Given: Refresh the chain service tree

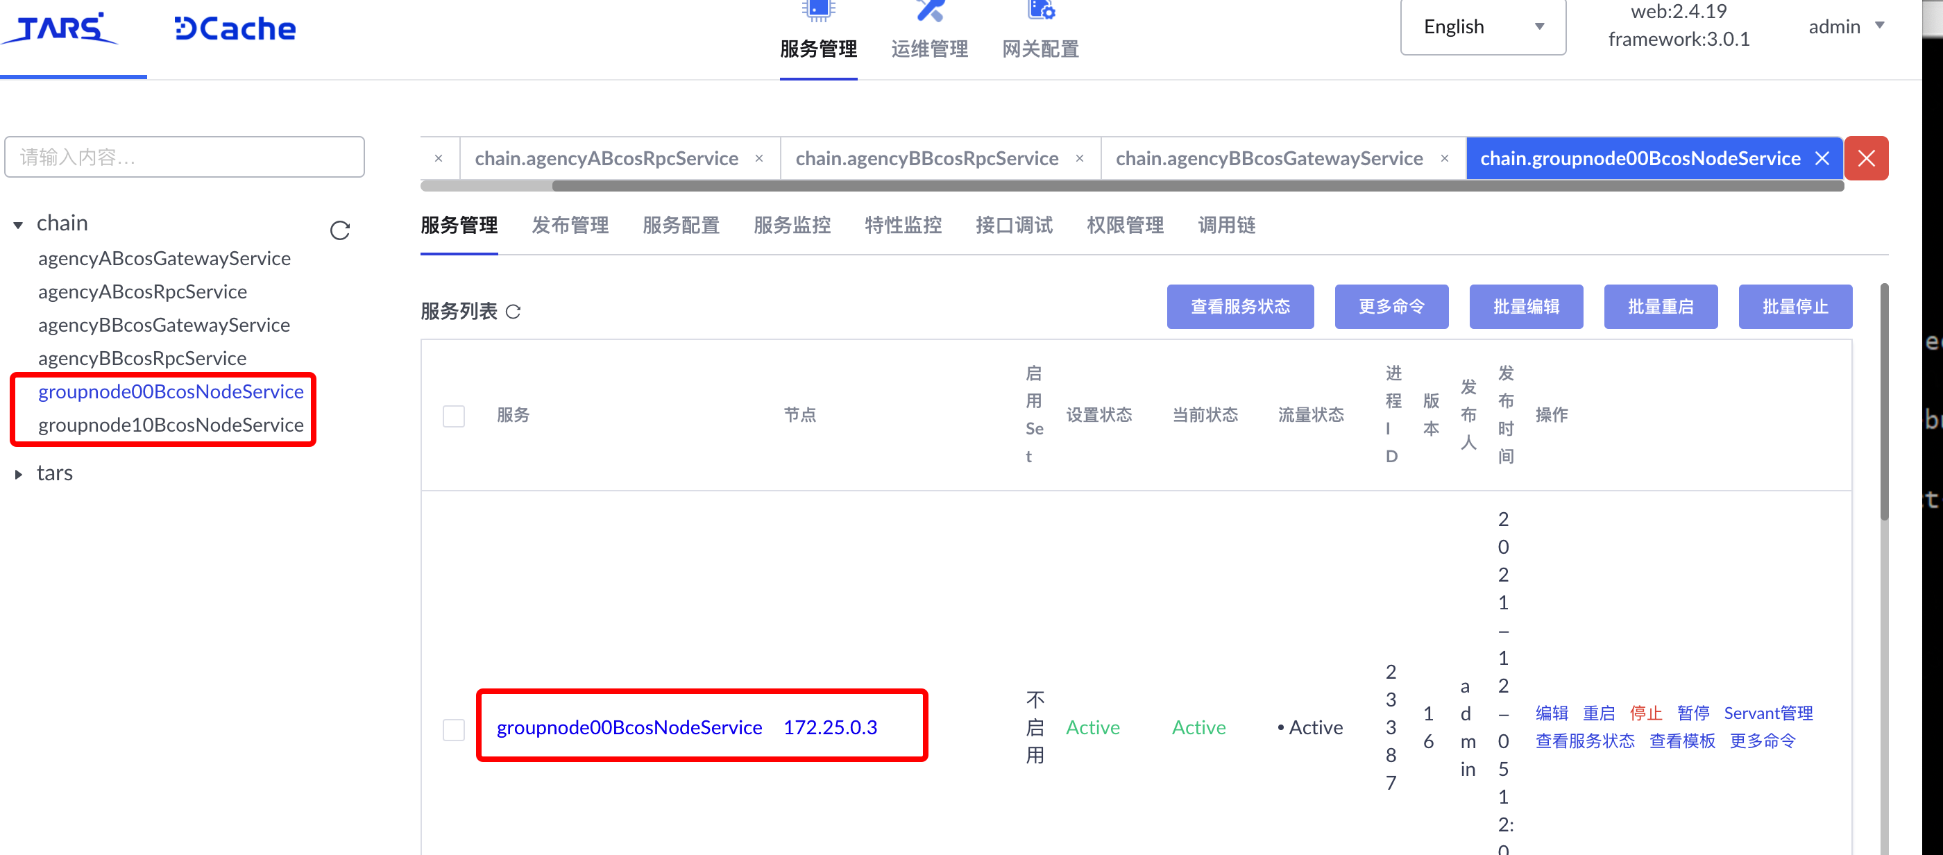Looking at the screenshot, I should 340,230.
